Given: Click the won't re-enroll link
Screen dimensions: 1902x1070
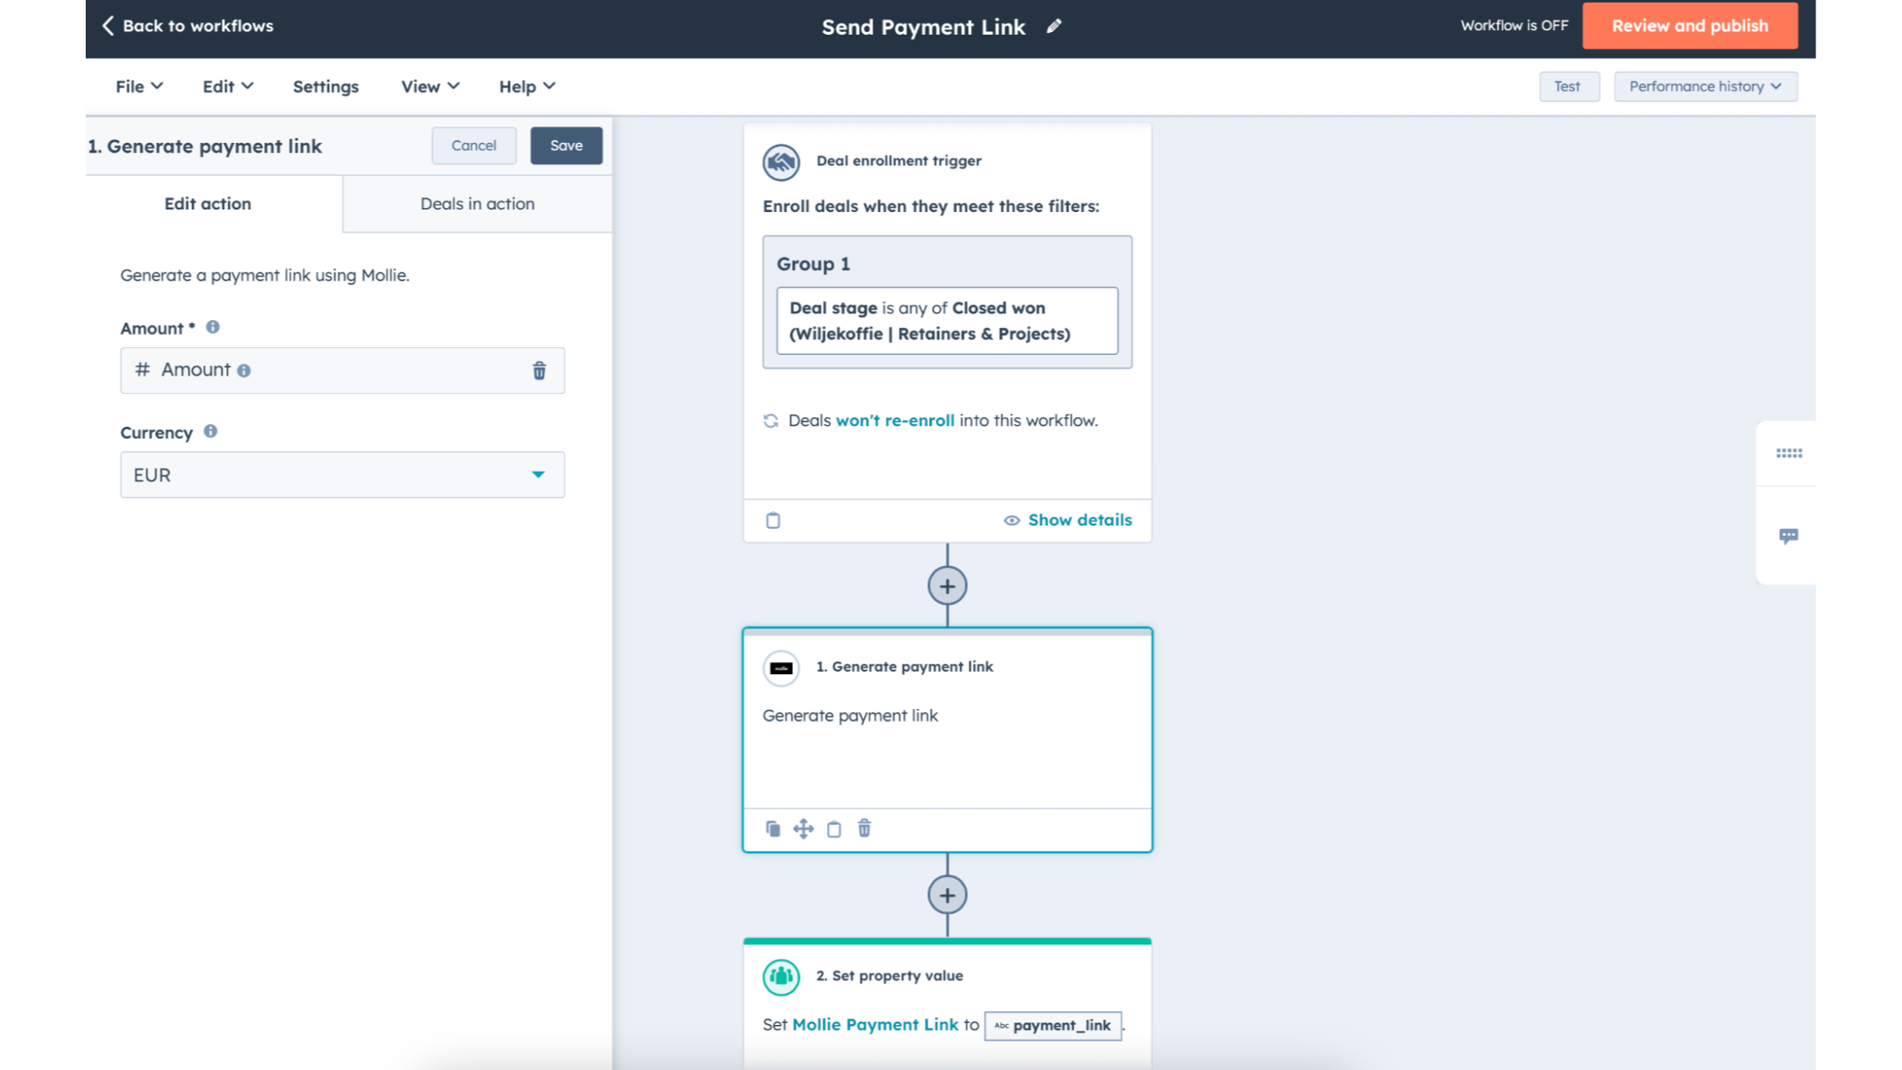Looking at the screenshot, I should tap(894, 421).
